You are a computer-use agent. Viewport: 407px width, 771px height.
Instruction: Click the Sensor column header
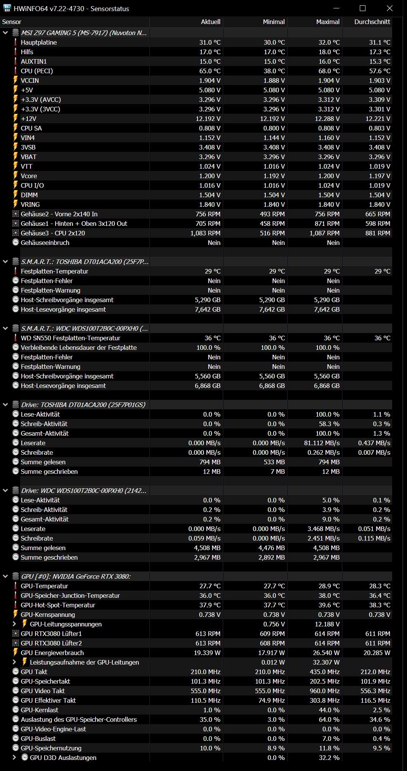pos(75,22)
